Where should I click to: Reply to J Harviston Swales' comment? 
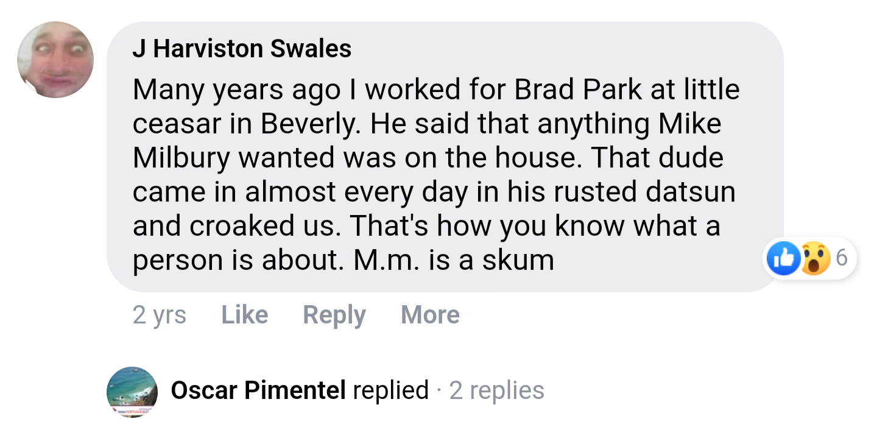tap(334, 315)
